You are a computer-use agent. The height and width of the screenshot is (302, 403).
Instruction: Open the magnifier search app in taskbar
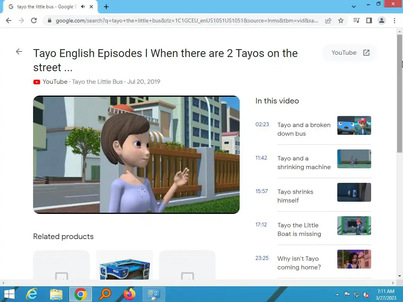[105, 294]
